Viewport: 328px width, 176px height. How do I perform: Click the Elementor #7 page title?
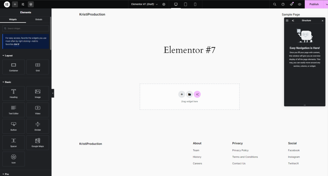(x=189, y=50)
